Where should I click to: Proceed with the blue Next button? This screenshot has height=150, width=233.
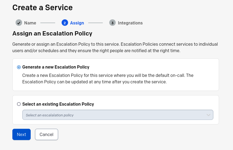click(22, 134)
